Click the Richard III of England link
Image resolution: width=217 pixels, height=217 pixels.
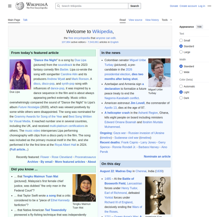[x=119, y=202]
